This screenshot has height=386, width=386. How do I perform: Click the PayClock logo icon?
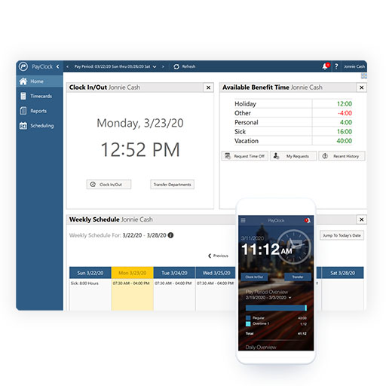coord(23,66)
